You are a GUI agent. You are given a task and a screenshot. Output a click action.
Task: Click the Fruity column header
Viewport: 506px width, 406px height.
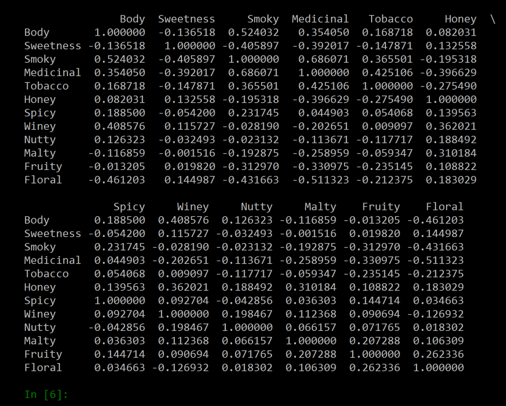pyautogui.click(x=381, y=207)
